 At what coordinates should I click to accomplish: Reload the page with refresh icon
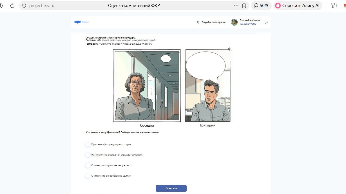pyautogui.click(x=12, y=6)
